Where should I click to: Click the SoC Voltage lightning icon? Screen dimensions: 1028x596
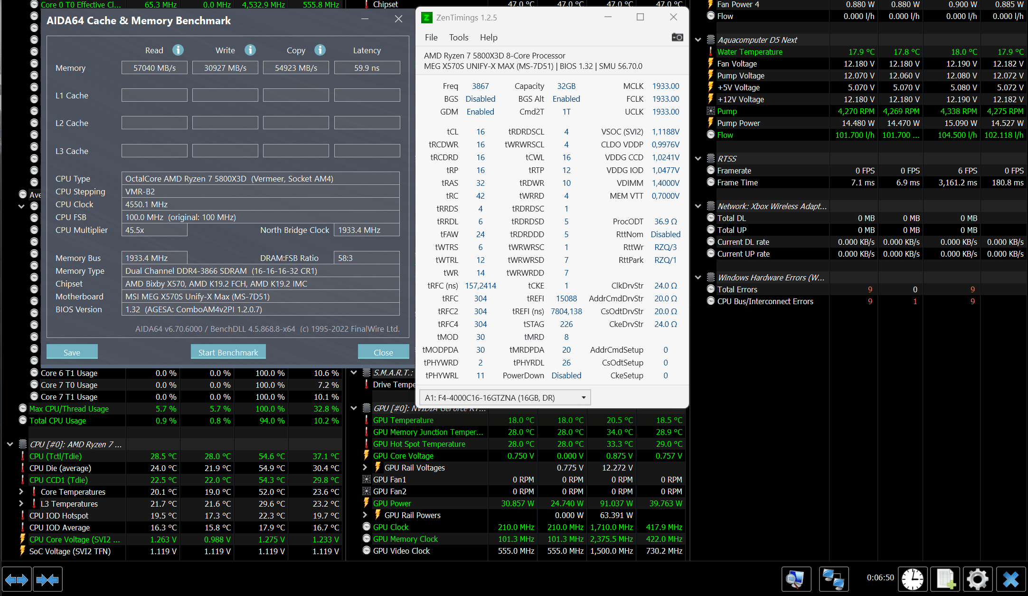coord(23,551)
